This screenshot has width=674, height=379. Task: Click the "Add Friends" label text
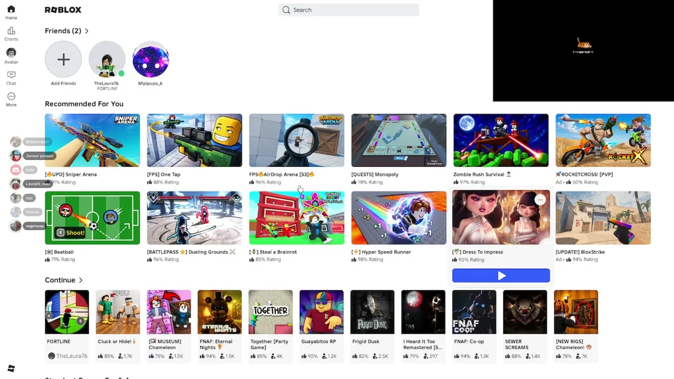(63, 83)
